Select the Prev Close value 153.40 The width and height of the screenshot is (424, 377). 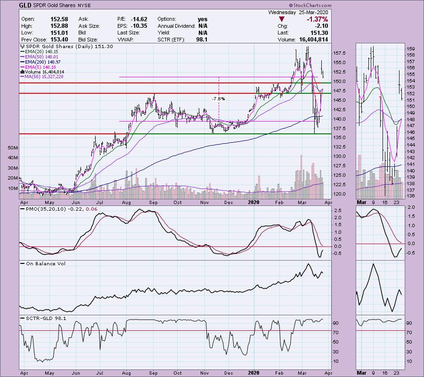click(59, 40)
